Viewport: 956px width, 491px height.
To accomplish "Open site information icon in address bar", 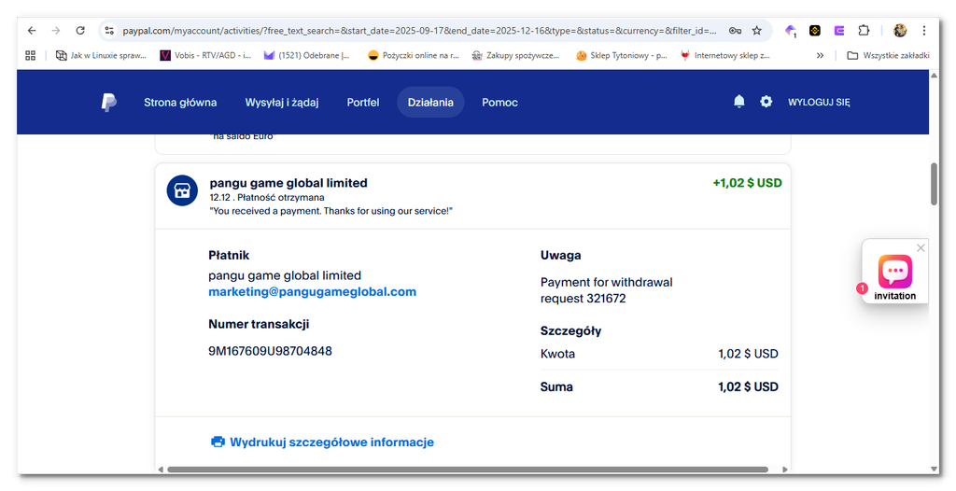I will tap(109, 31).
